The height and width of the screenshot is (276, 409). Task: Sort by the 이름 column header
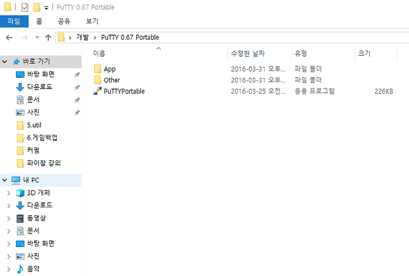(x=99, y=53)
